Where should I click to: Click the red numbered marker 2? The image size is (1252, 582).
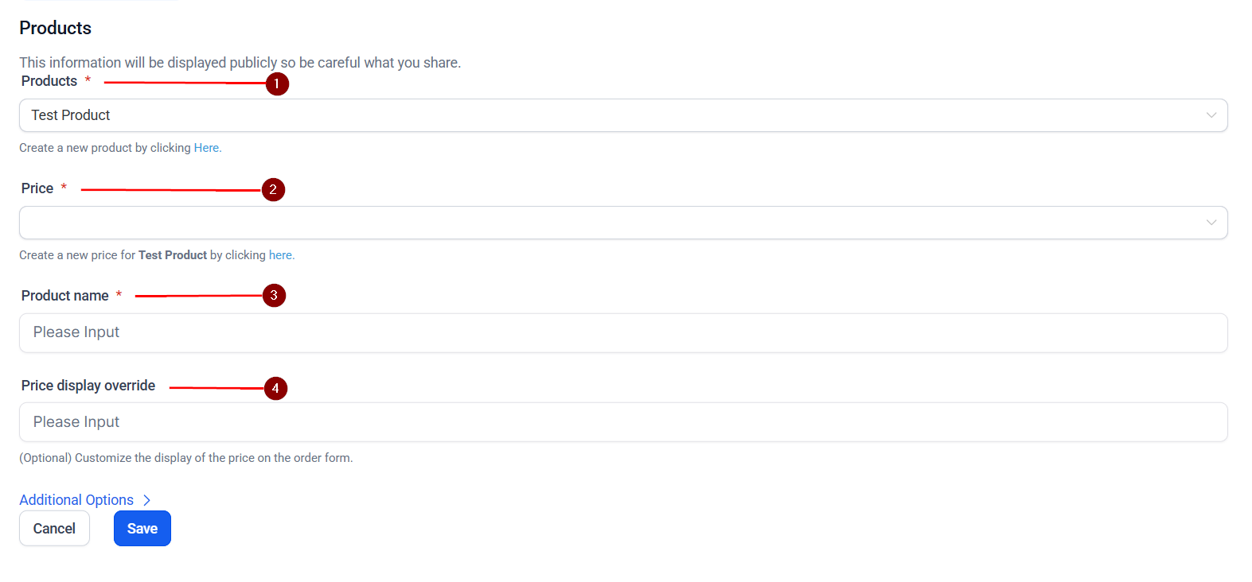[x=273, y=189]
